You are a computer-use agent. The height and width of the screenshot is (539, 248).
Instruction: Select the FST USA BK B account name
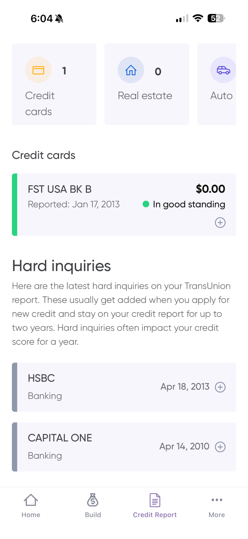[x=60, y=189]
